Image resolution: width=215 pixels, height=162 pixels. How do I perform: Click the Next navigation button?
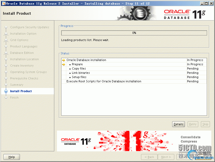pyautogui.click(x=166, y=157)
